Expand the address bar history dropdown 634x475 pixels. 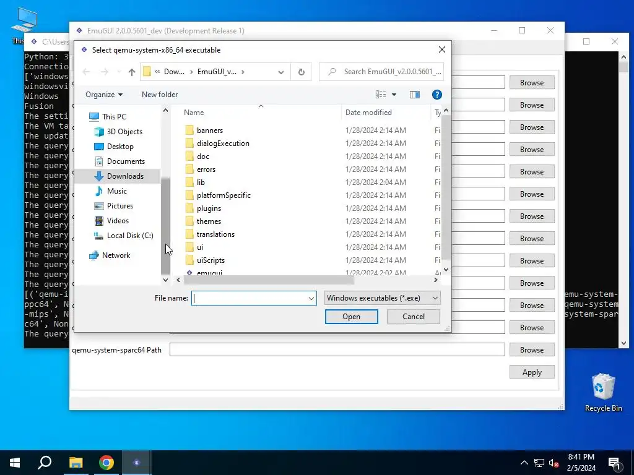coord(280,72)
